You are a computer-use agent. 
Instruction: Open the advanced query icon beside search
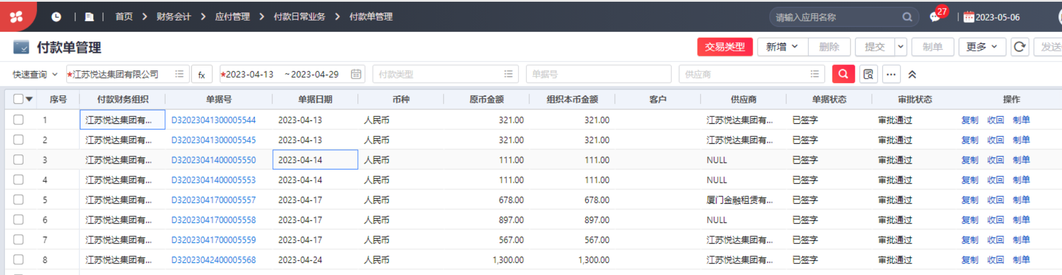point(868,74)
